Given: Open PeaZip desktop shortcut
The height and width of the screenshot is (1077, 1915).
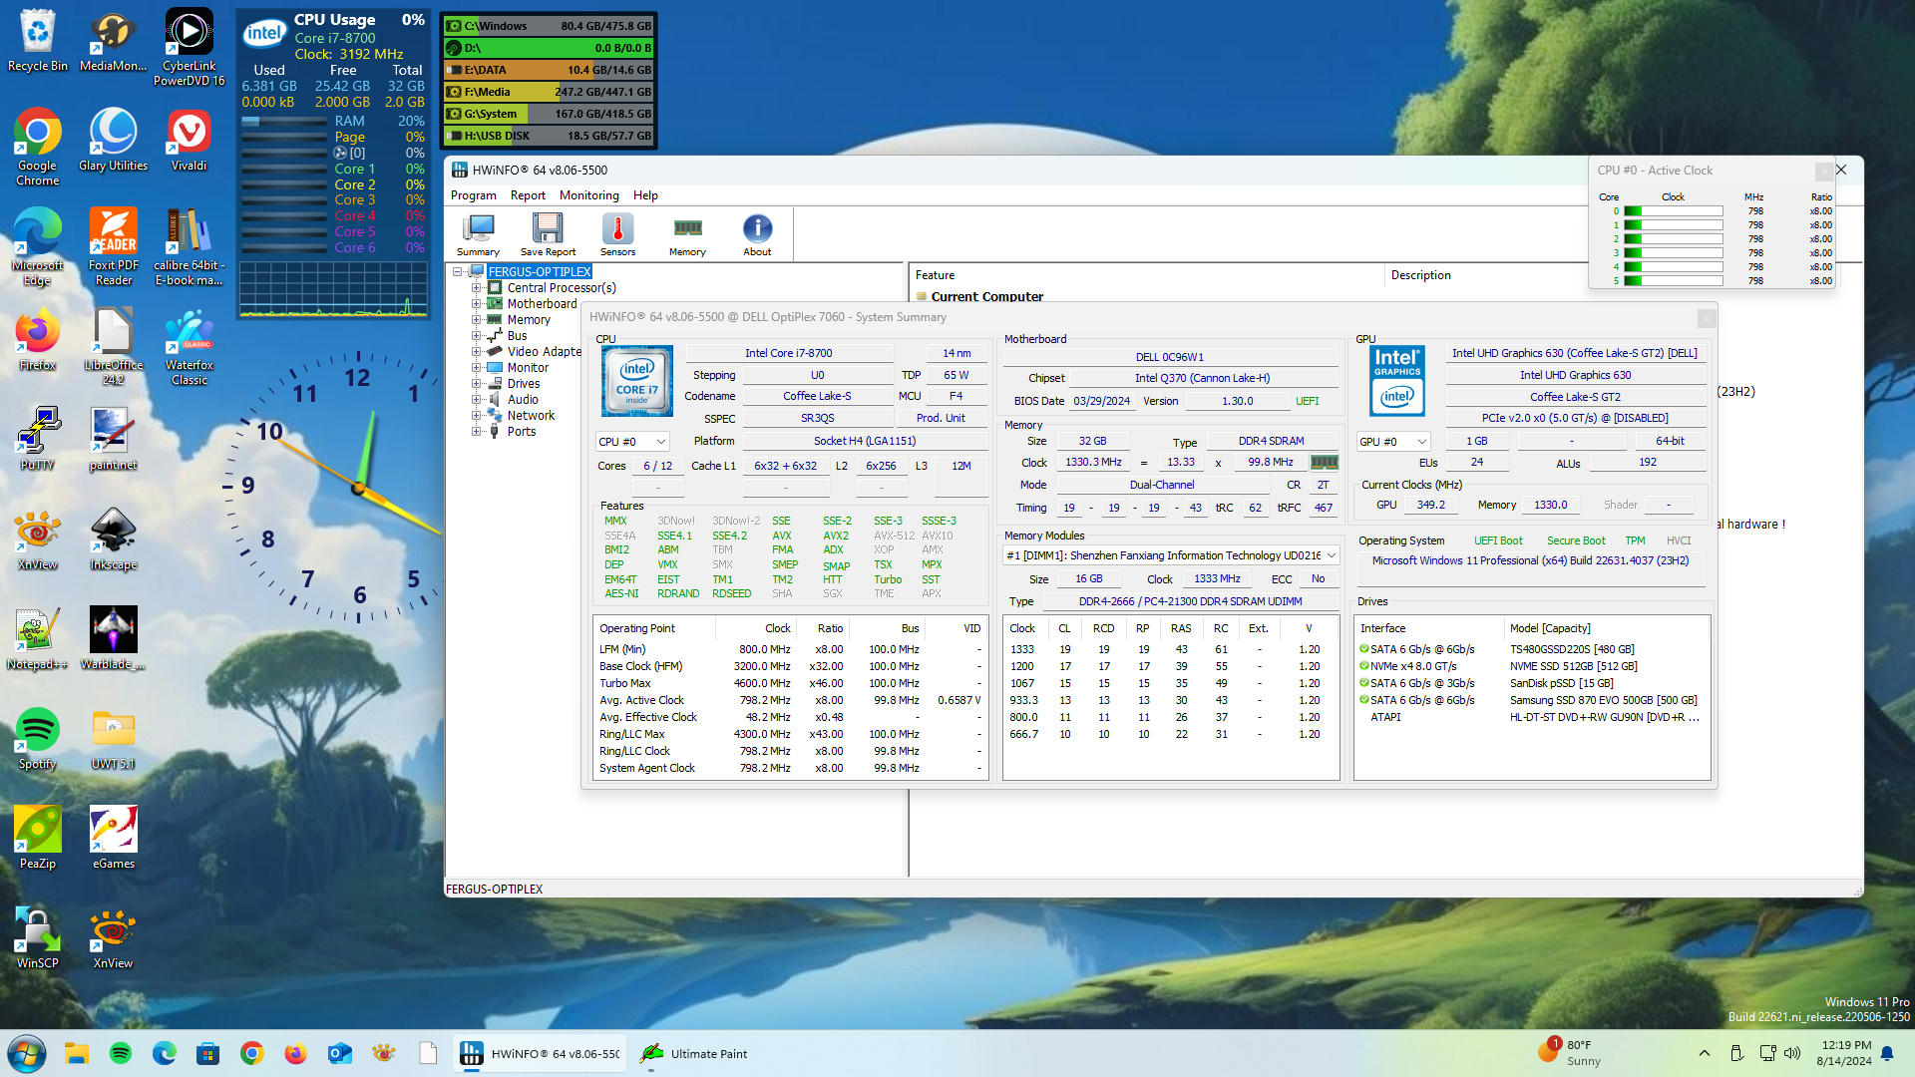Looking at the screenshot, I should point(38,838).
